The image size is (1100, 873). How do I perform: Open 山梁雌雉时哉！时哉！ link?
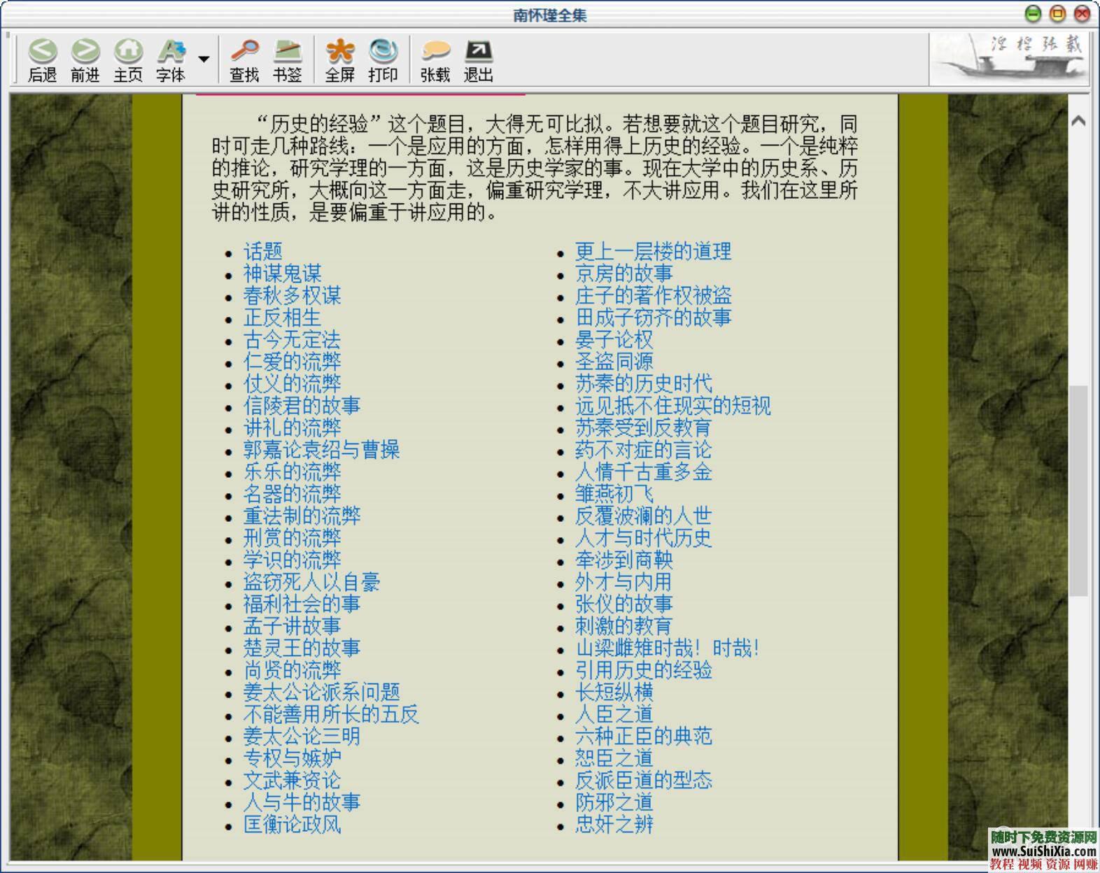pyautogui.click(x=667, y=648)
